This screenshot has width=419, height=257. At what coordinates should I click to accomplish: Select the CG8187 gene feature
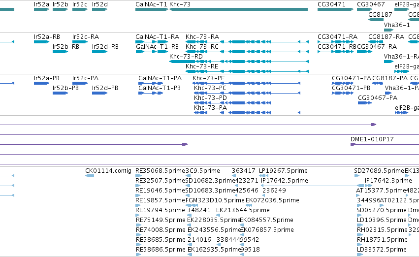pos(376,20)
